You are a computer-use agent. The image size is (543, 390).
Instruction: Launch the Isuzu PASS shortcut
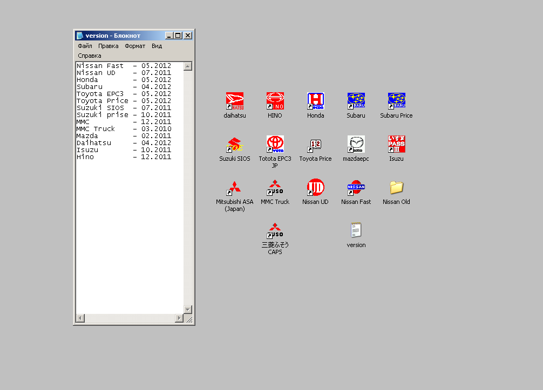coord(396,144)
